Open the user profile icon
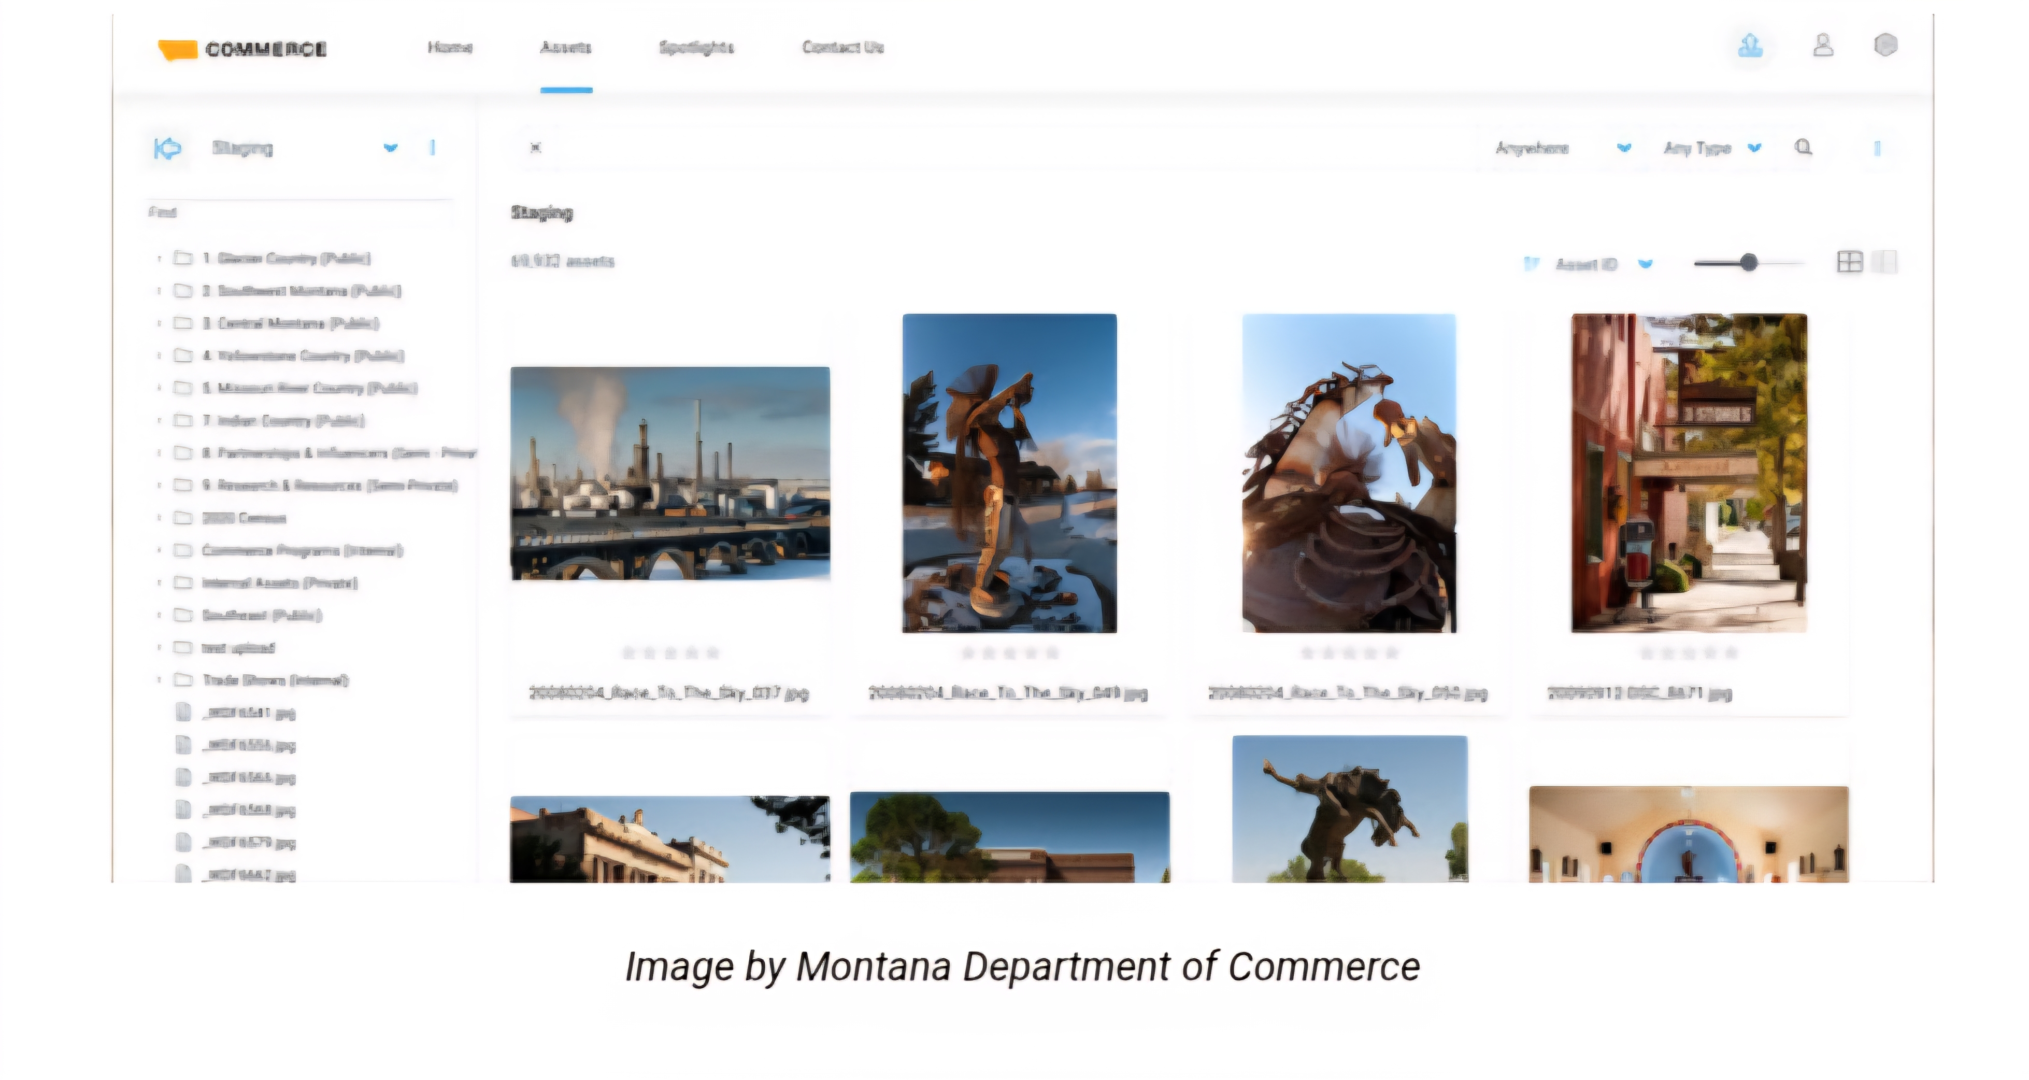This screenshot has height=1080, width=2029. 1823,46
